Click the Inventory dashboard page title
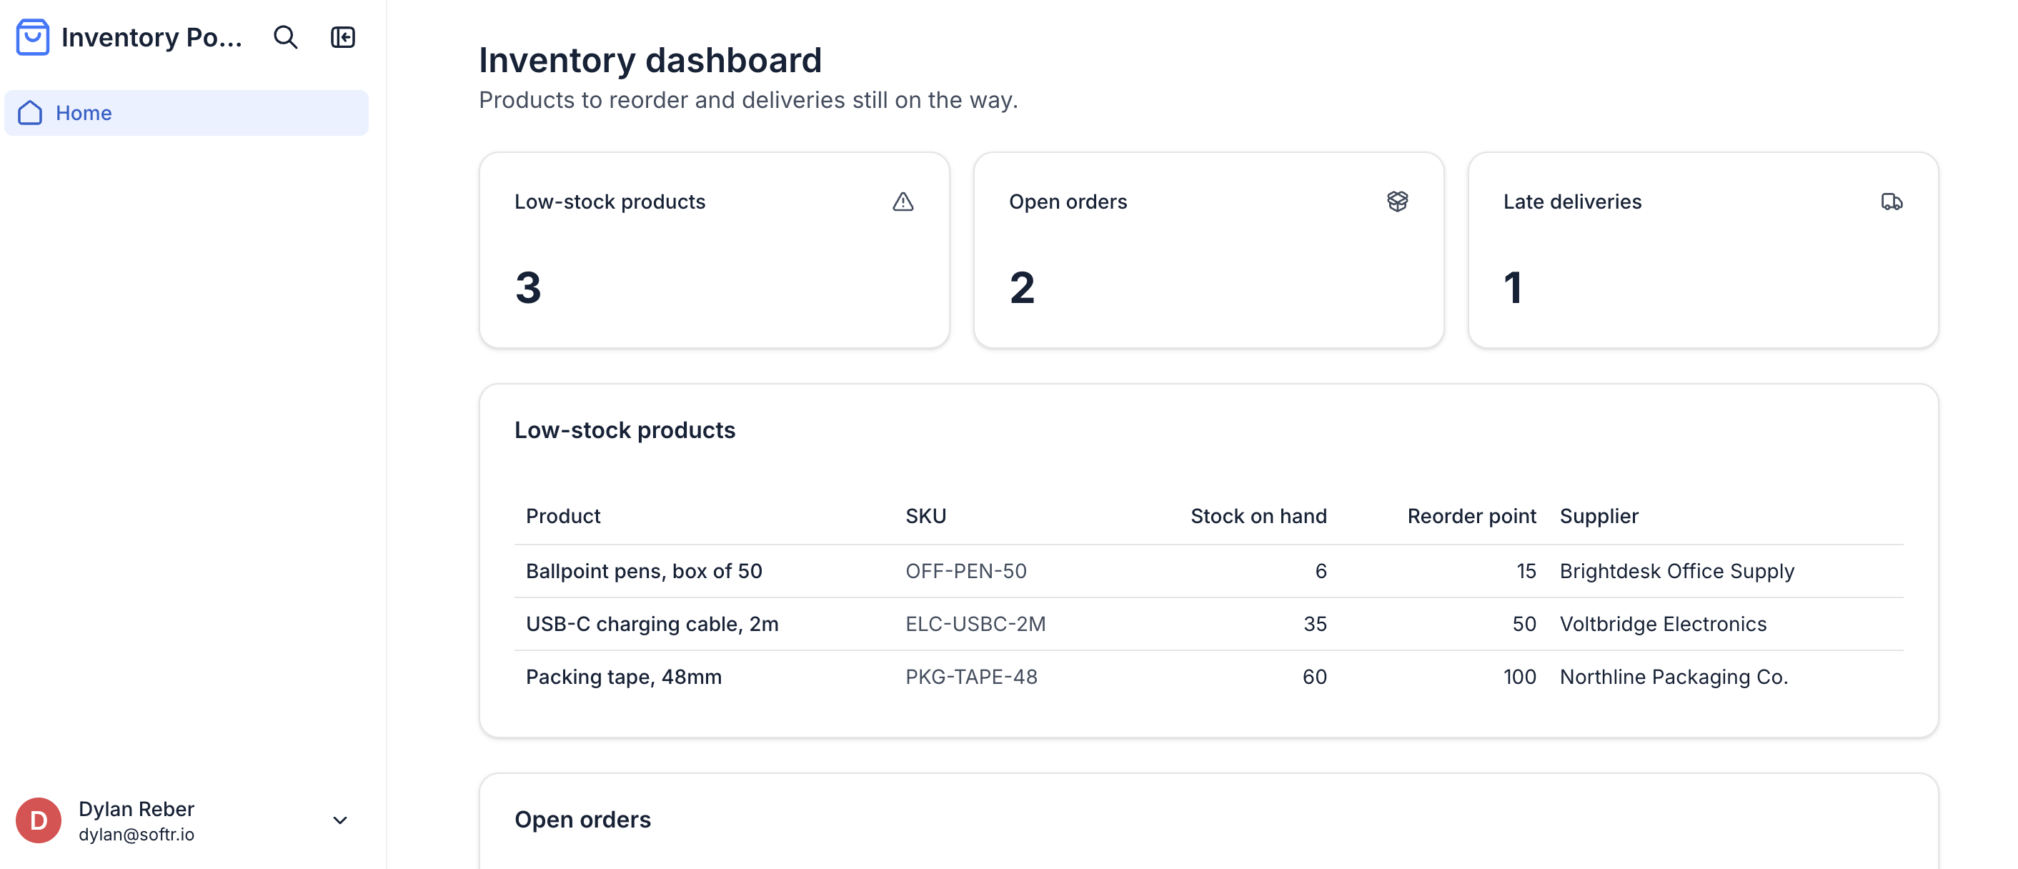Viewport: 2018px width, 869px height. (x=650, y=60)
